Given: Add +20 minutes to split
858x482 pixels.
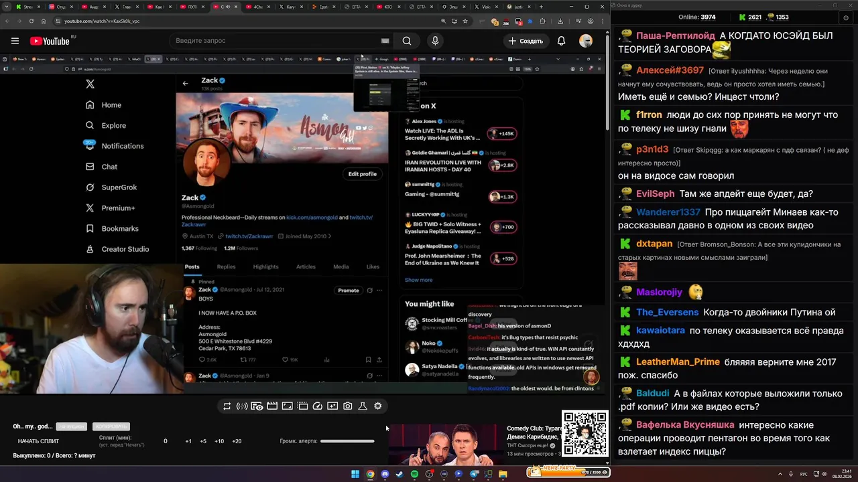Looking at the screenshot, I should coord(237,441).
